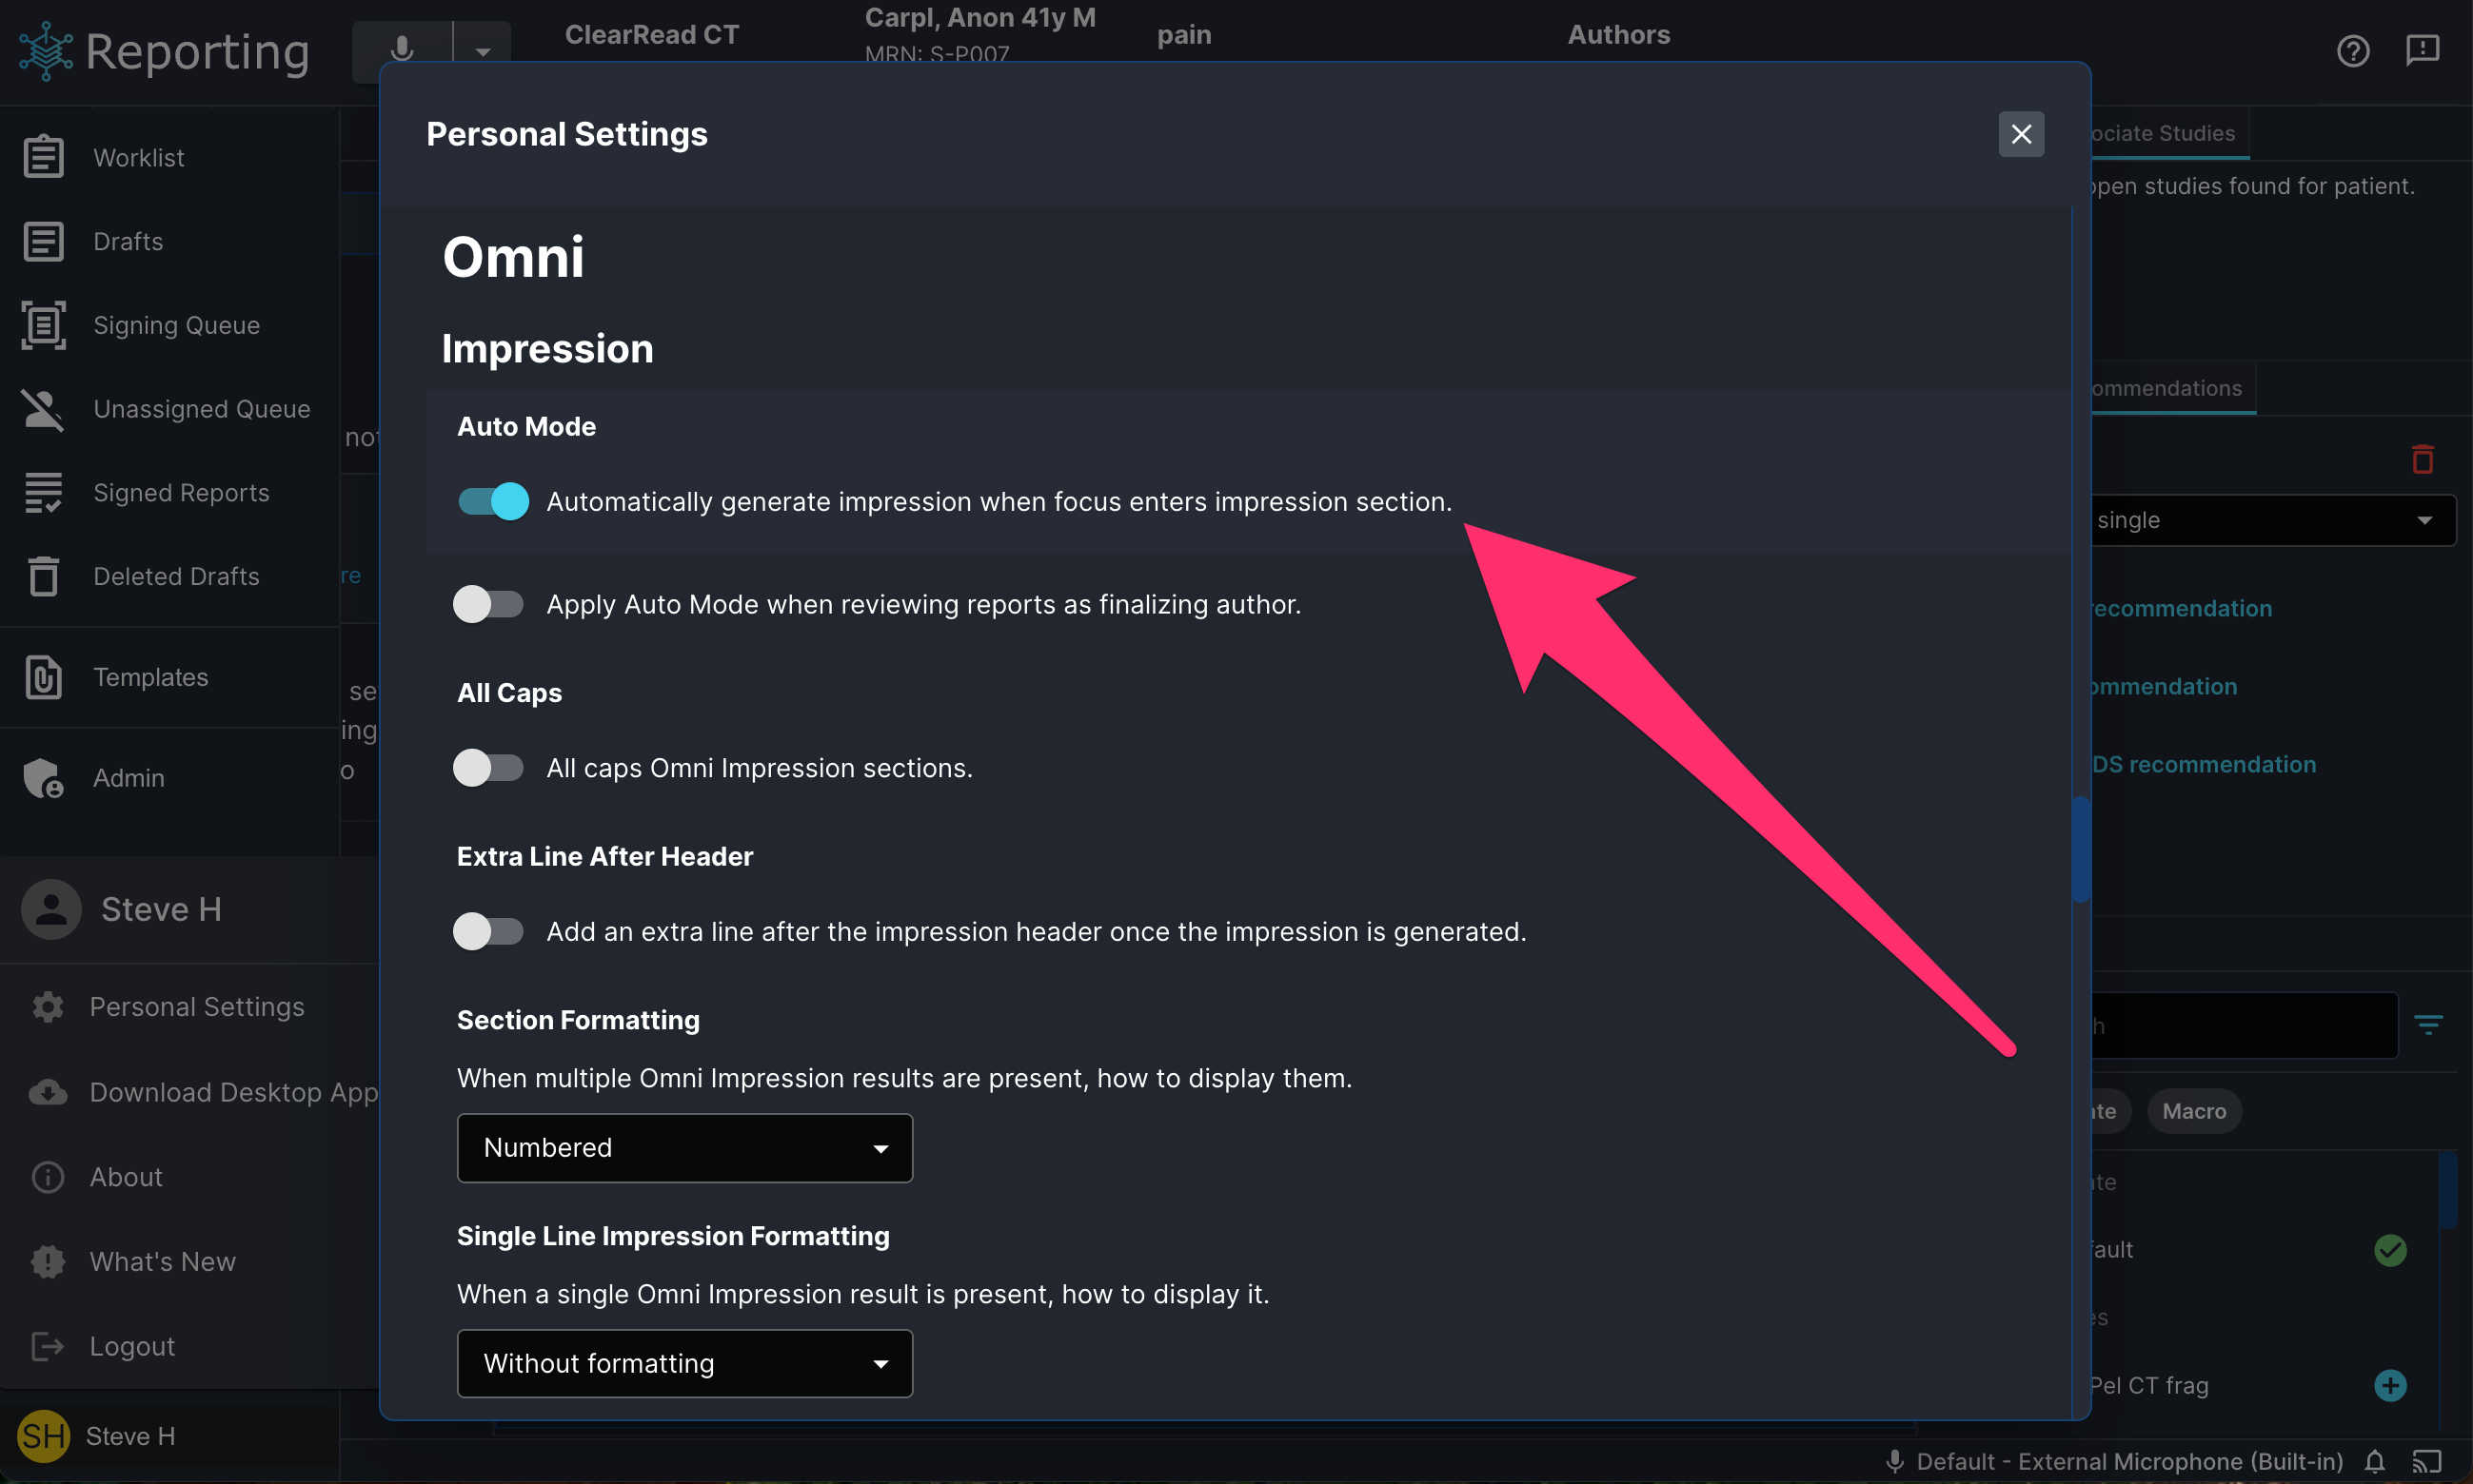This screenshot has width=2473, height=1484.
Task: Click the About info icon
Action: 47,1177
